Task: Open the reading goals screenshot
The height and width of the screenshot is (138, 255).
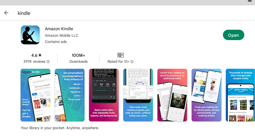Action: point(206,95)
